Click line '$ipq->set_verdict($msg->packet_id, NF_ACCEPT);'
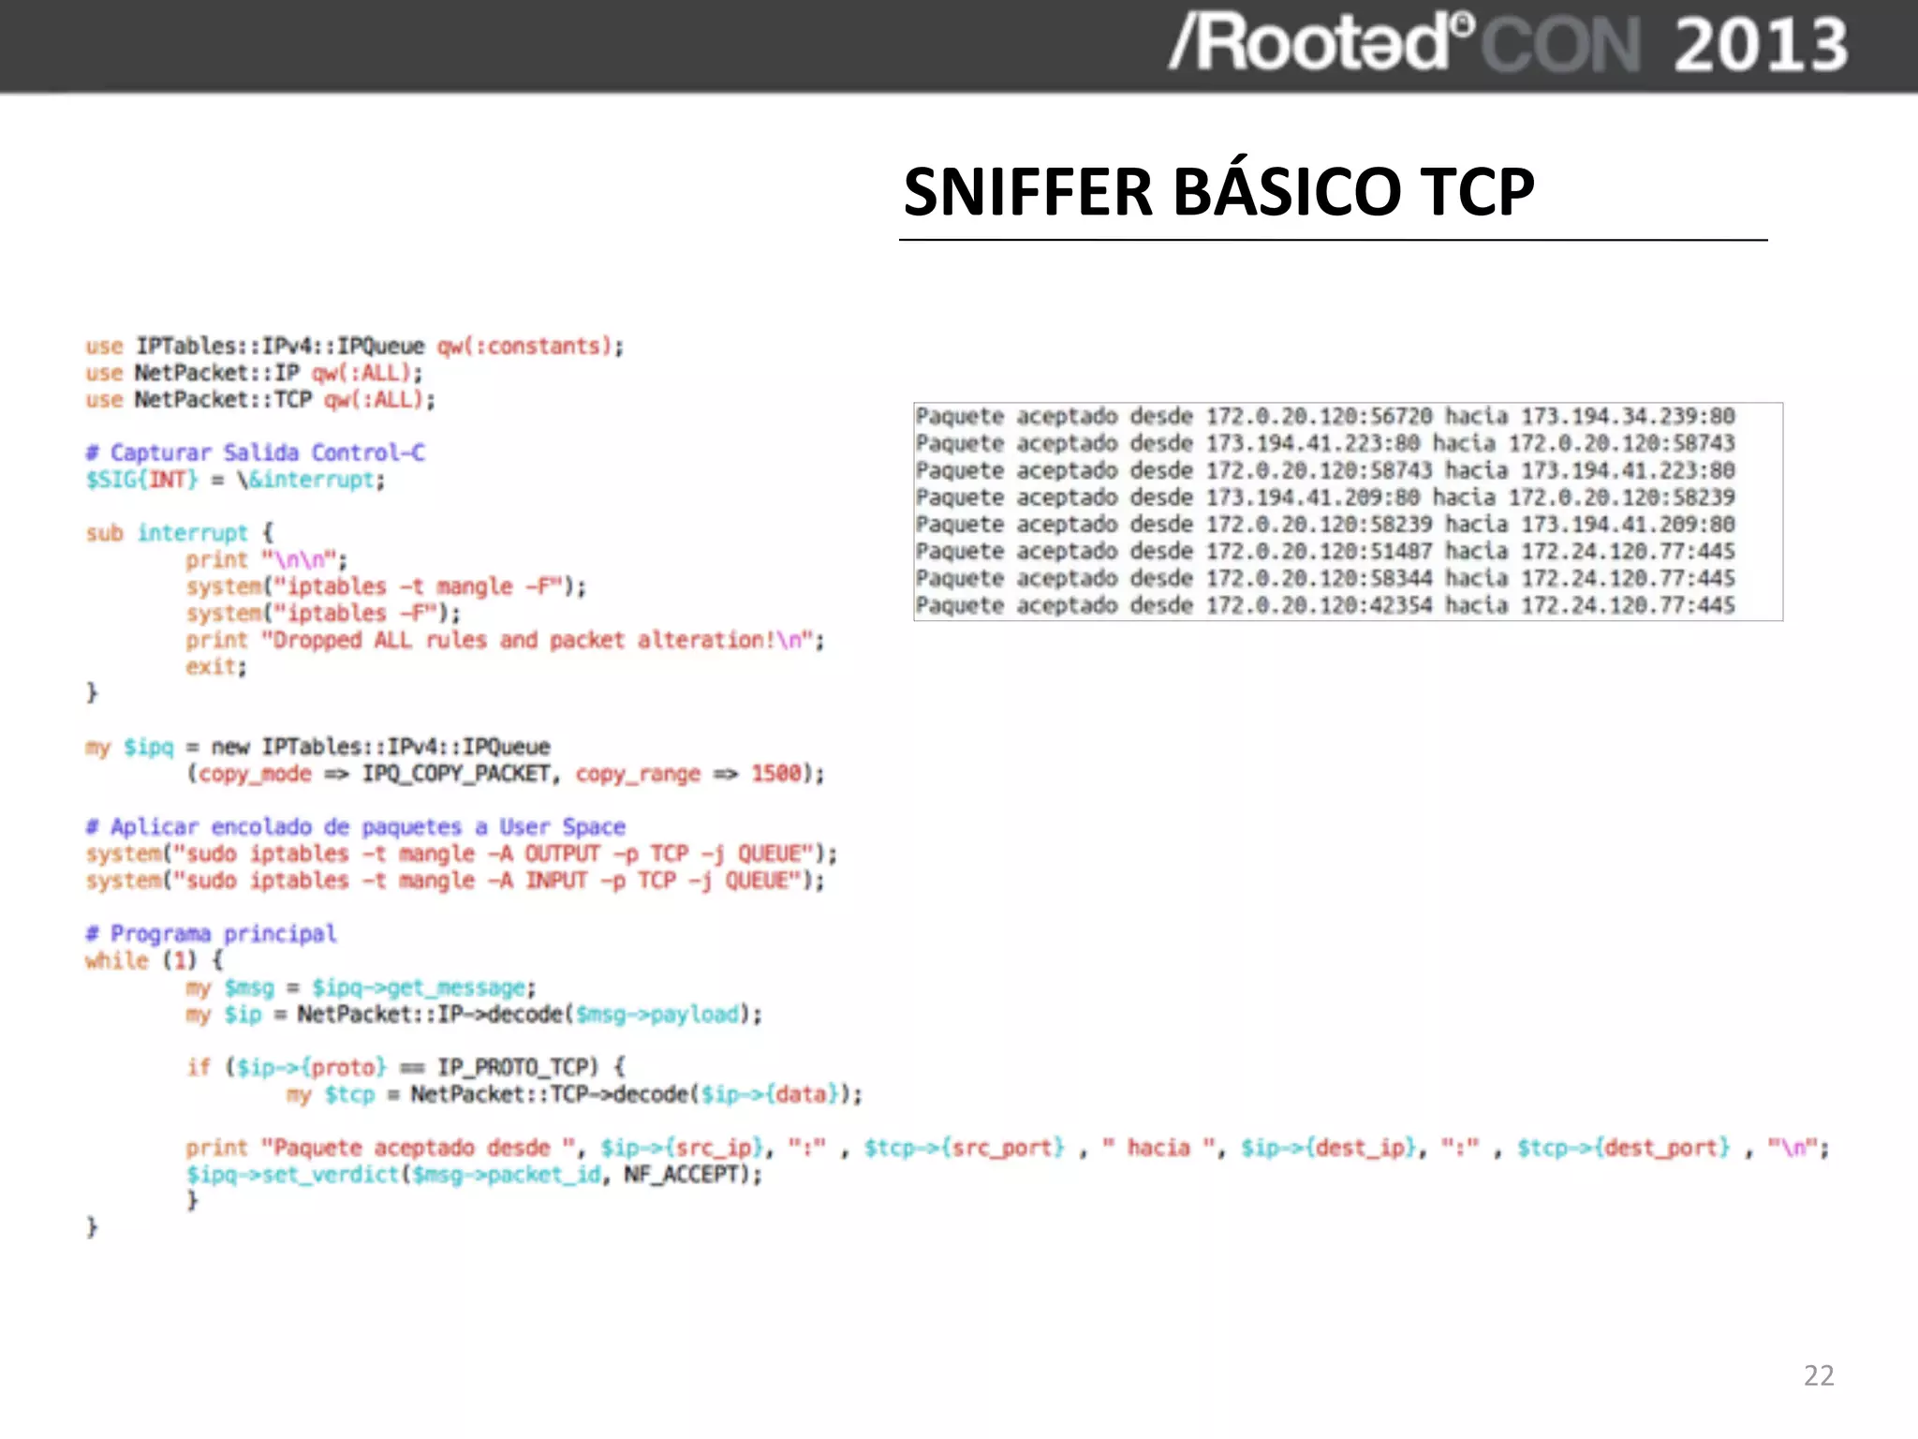Viewport: 1918px width, 1439px height. (x=474, y=1175)
